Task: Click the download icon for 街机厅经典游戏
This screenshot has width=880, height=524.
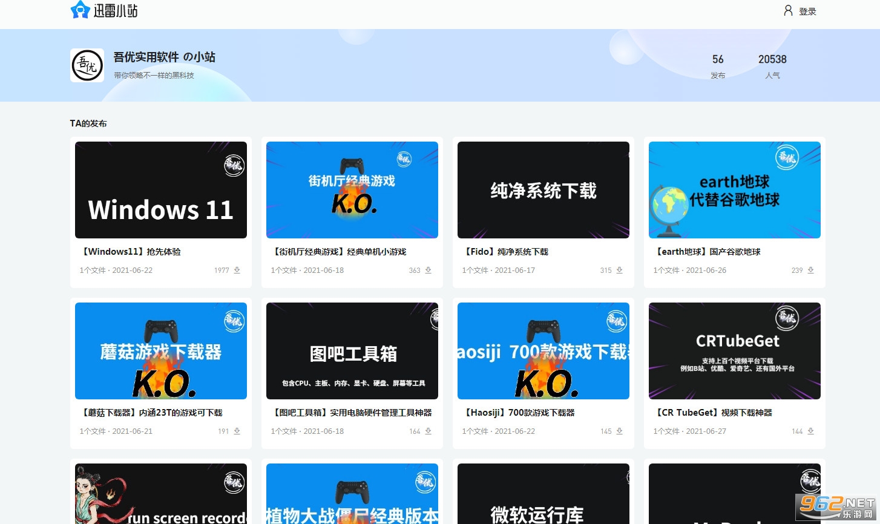Action: [x=429, y=270]
